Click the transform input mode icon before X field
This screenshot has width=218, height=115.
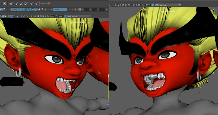(80, 10)
